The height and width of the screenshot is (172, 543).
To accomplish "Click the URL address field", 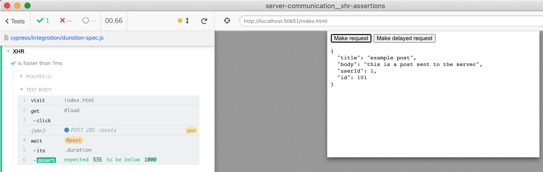I will coord(382,21).
